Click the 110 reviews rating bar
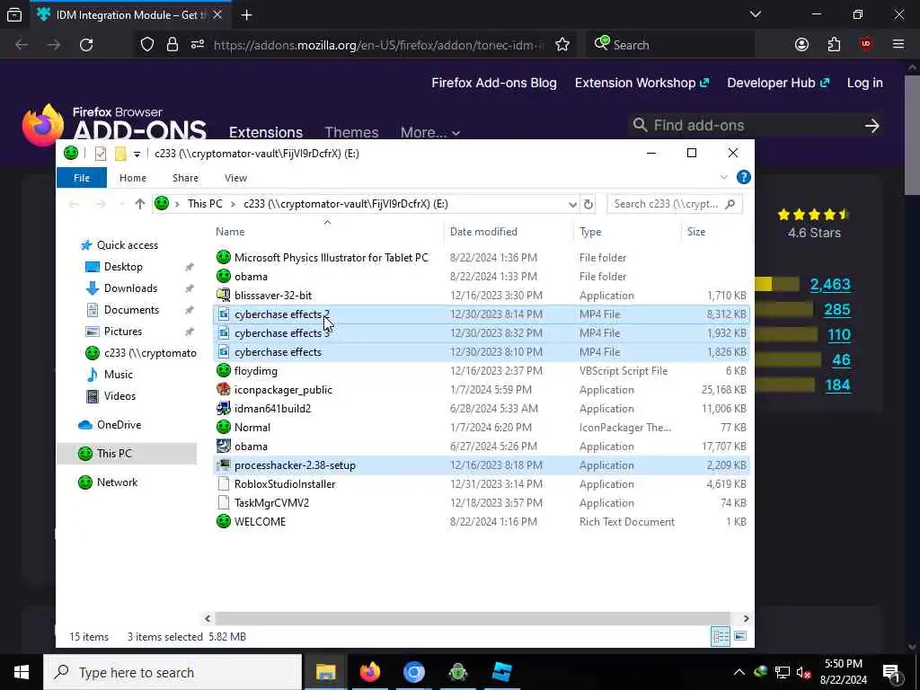 786,334
